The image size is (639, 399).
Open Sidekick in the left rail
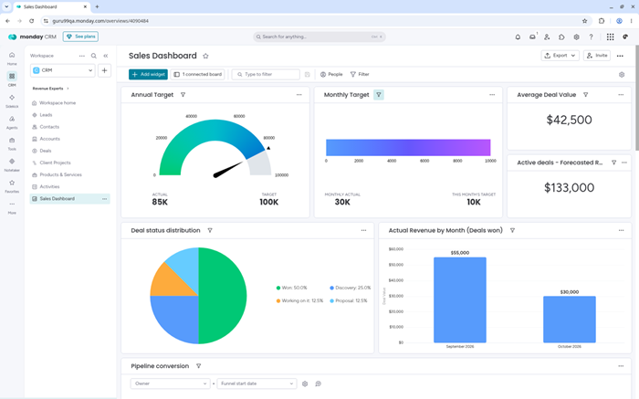click(12, 101)
